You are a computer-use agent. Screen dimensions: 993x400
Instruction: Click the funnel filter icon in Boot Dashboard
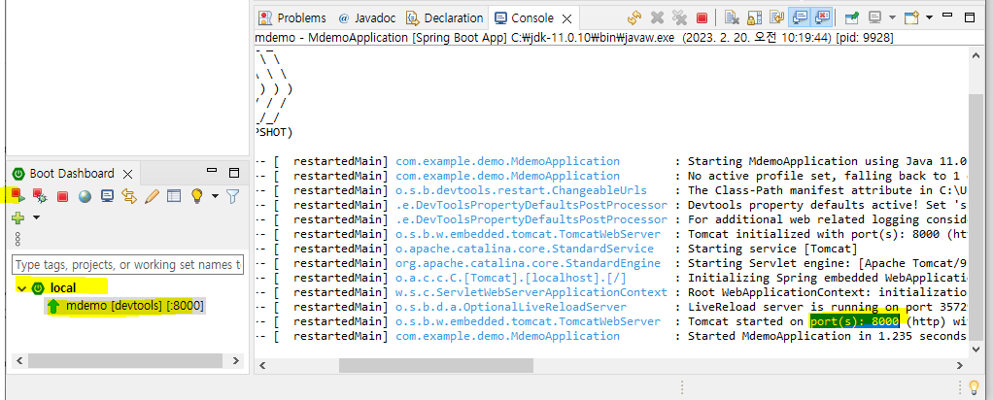click(x=232, y=196)
